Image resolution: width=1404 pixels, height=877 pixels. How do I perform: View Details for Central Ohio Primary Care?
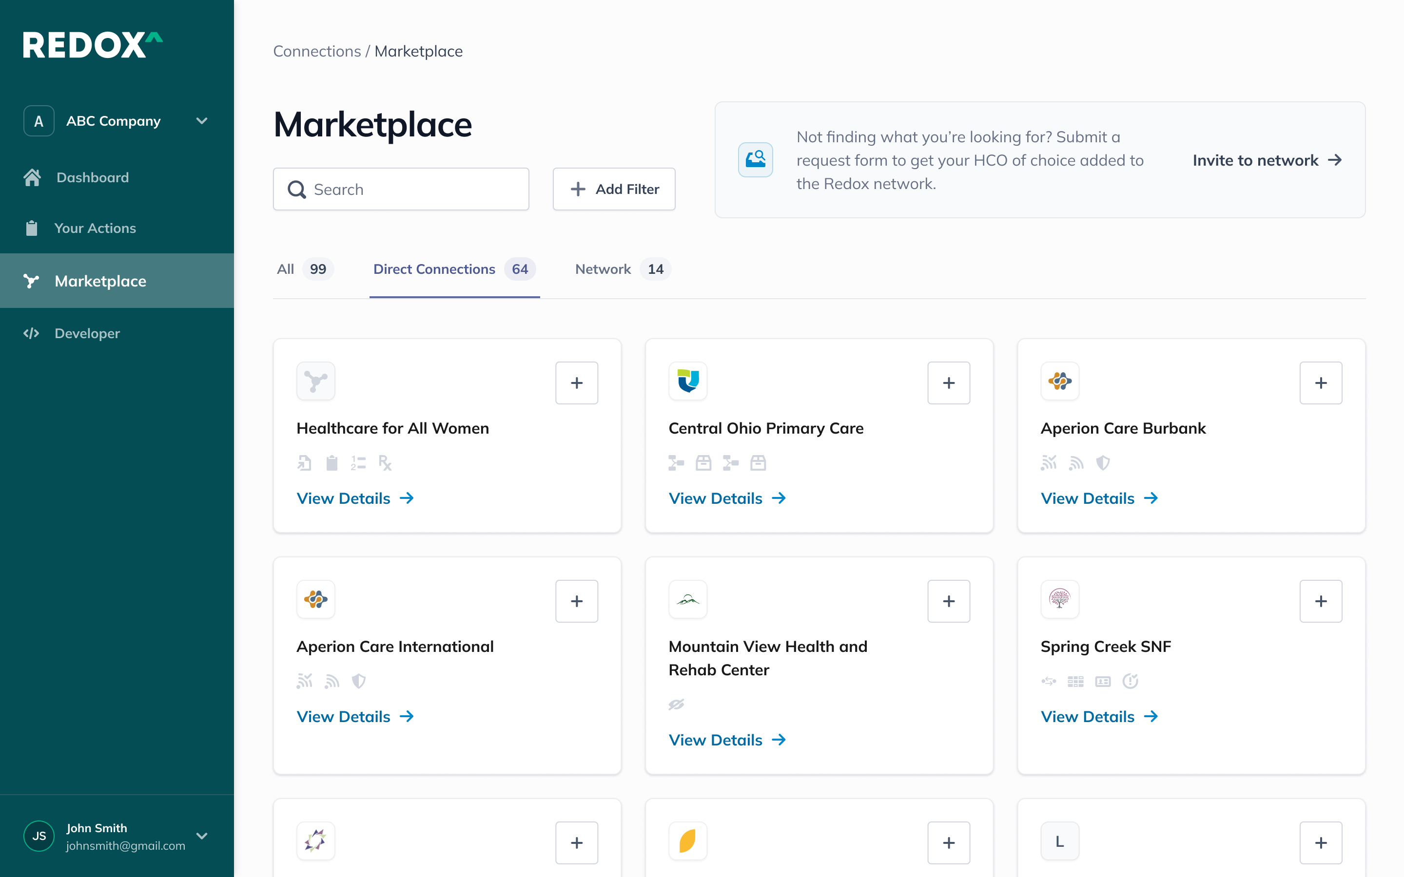click(x=727, y=498)
